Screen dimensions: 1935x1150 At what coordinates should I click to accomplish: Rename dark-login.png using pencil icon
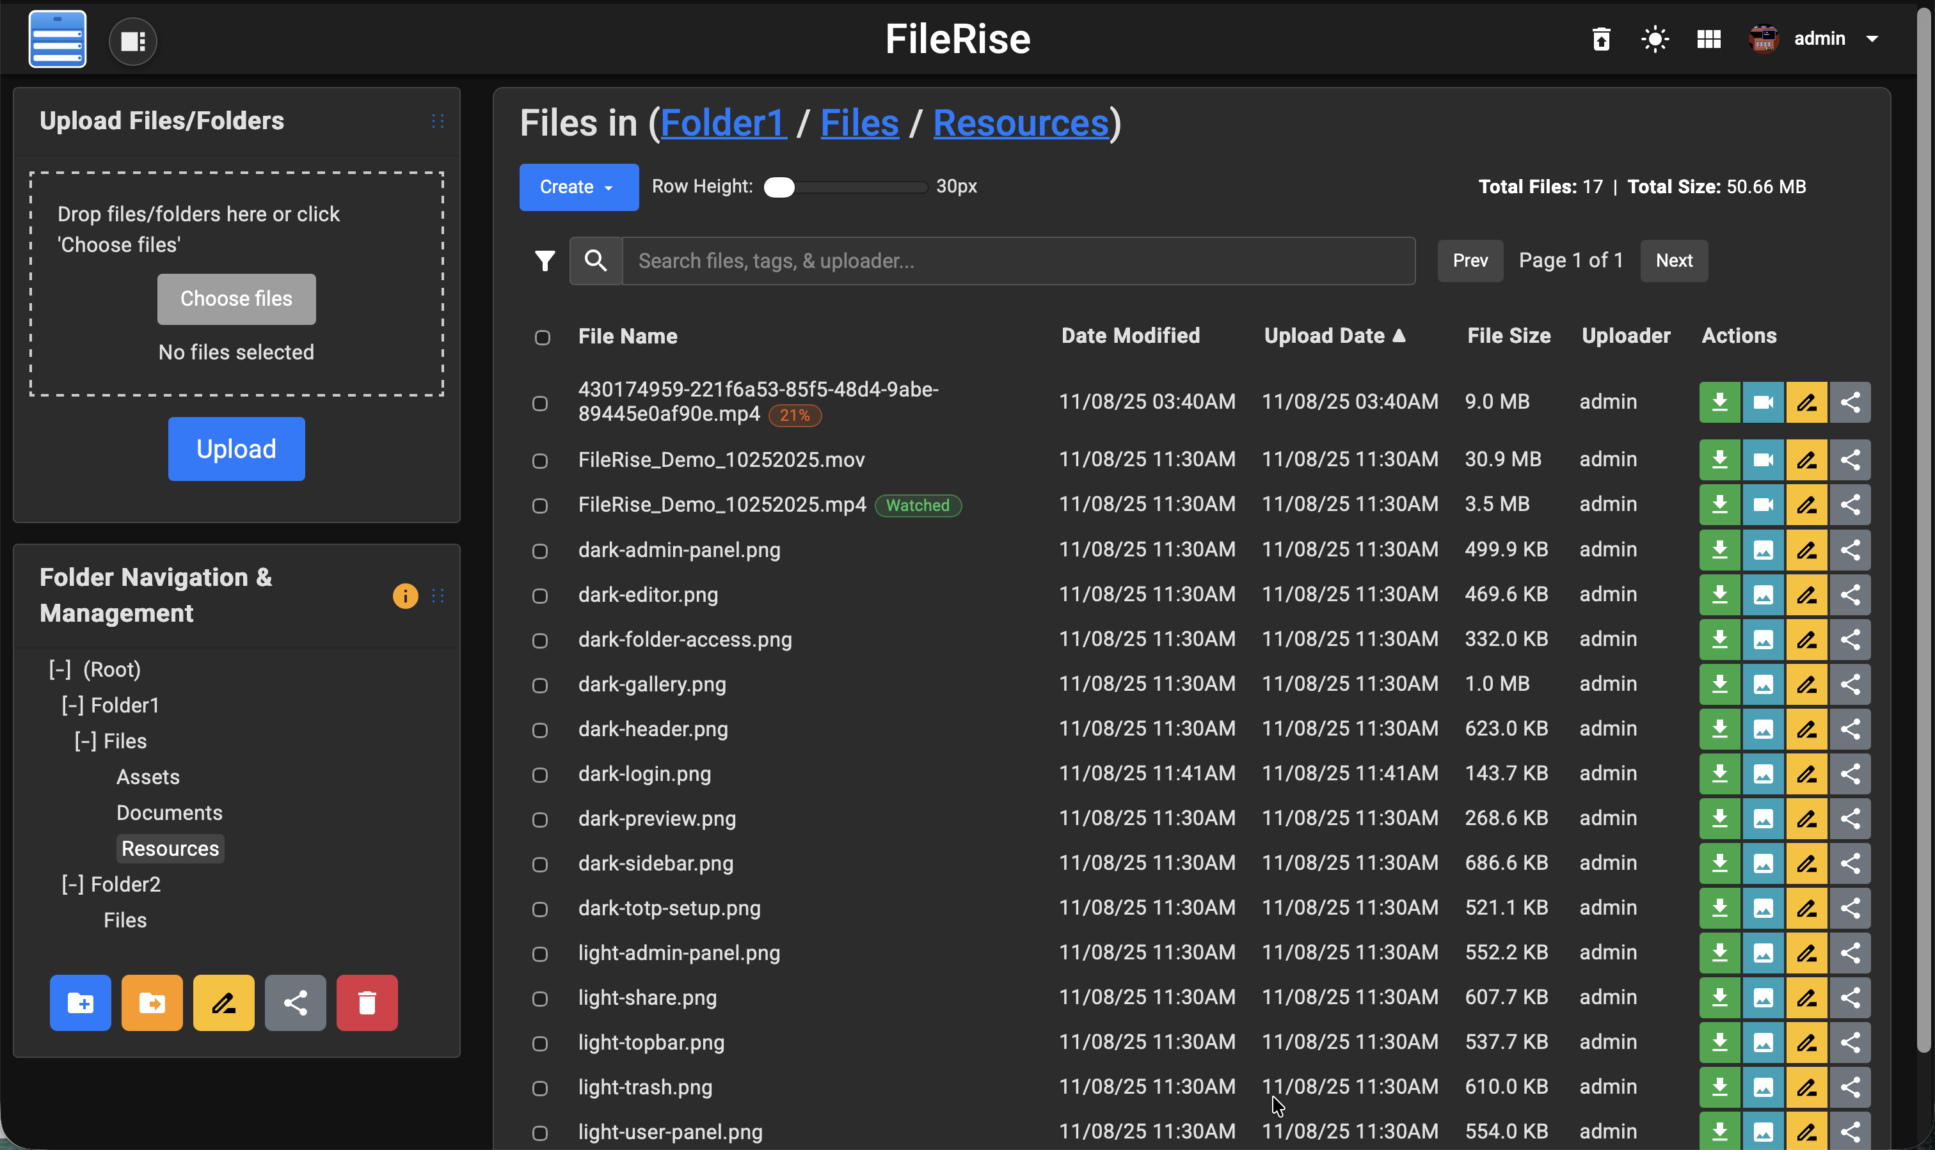(x=1806, y=773)
